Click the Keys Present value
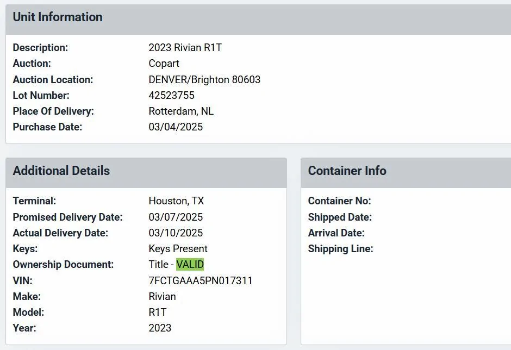 coord(178,249)
